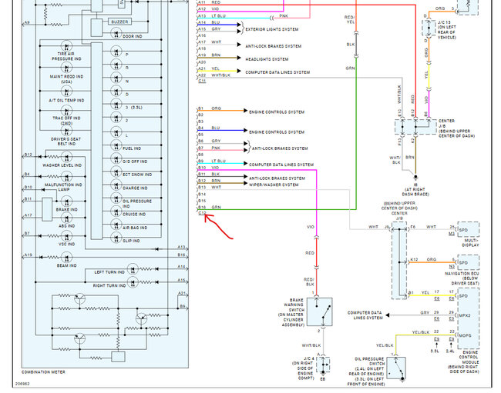501x393 pixels.
Task: Click the NAVIGATION ECU label
Action: (x=462, y=278)
